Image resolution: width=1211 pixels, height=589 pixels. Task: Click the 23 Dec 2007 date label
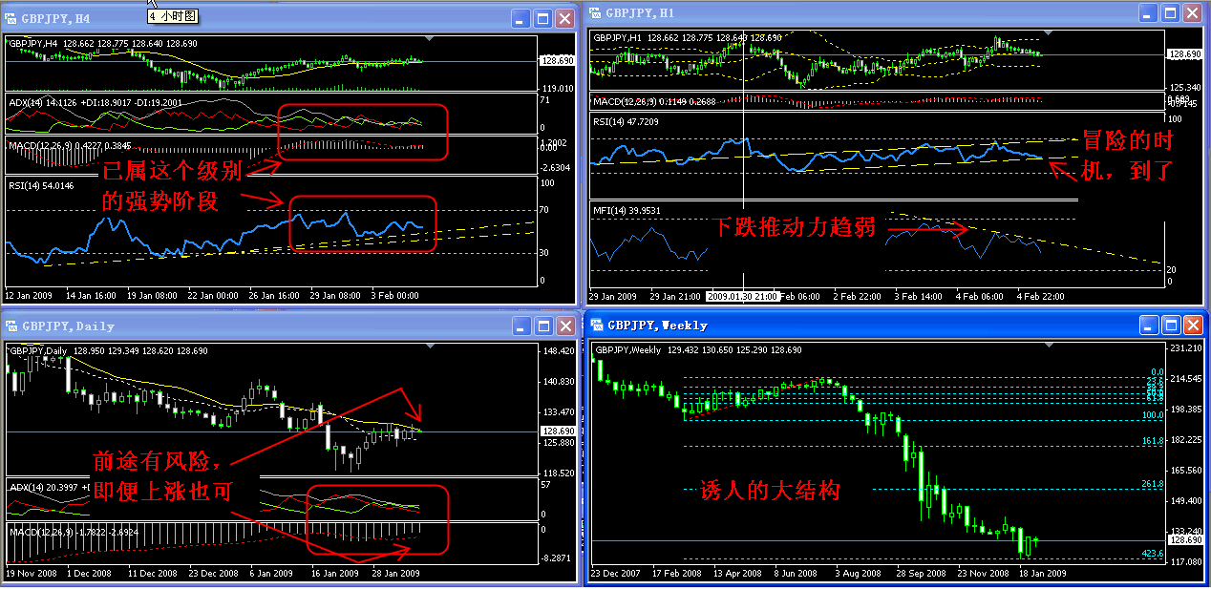click(613, 574)
